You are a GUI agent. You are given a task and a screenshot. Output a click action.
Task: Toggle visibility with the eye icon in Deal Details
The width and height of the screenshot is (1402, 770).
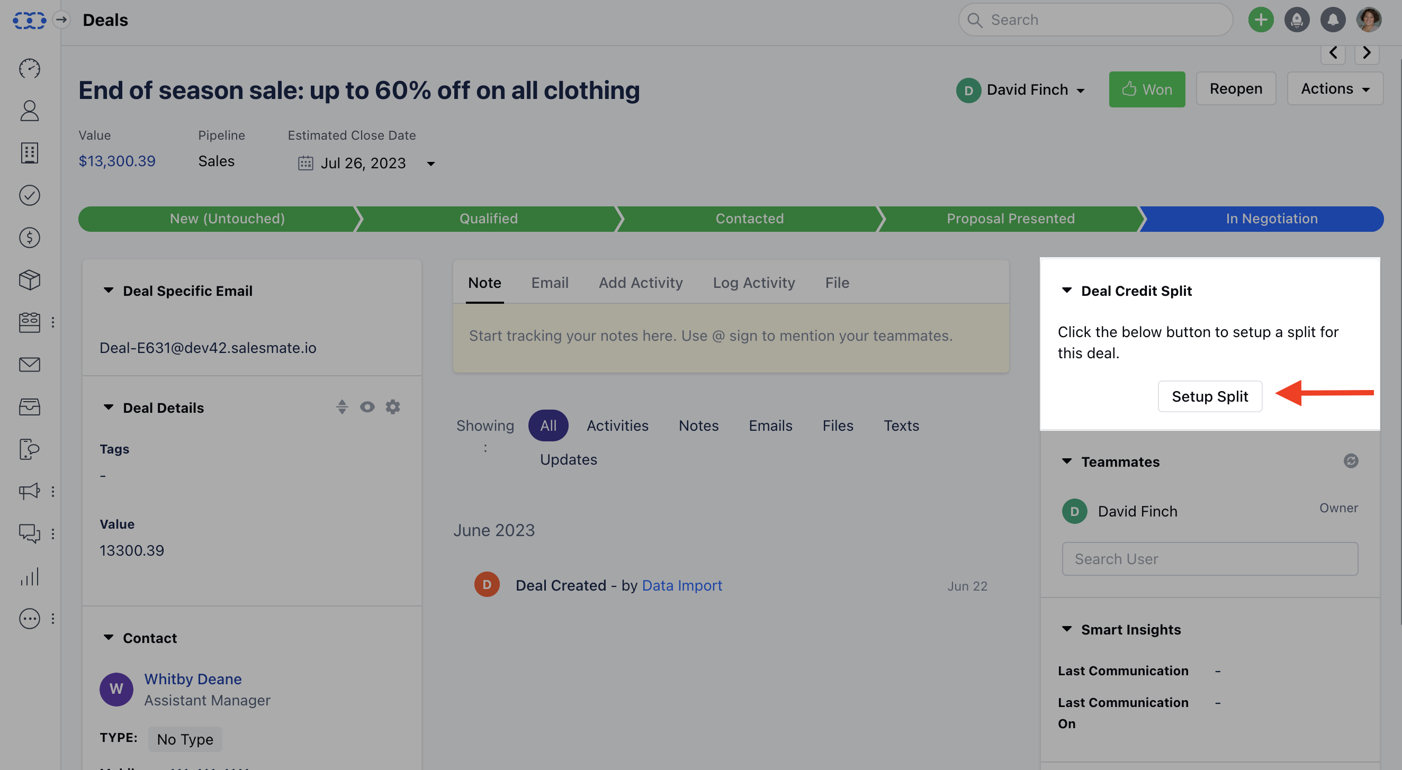pos(367,406)
